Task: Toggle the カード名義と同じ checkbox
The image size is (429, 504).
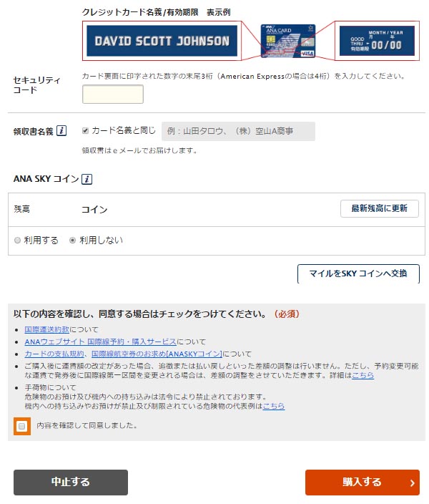Action: coord(85,130)
